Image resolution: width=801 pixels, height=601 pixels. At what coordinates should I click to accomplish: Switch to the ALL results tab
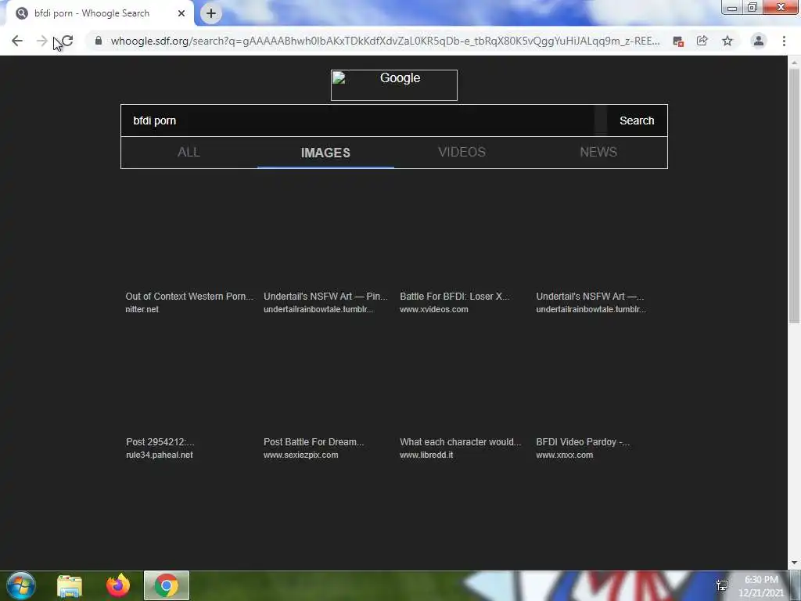(x=189, y=153)
